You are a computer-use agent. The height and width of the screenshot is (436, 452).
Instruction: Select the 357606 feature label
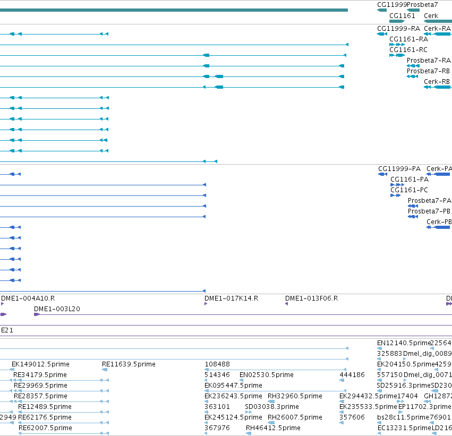(352, 417)
